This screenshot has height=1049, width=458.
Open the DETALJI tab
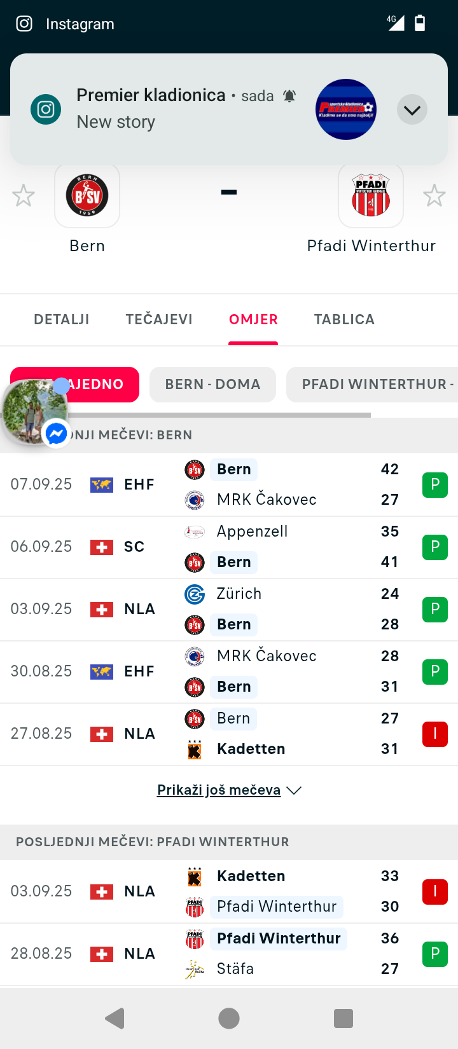pos(62,319)
